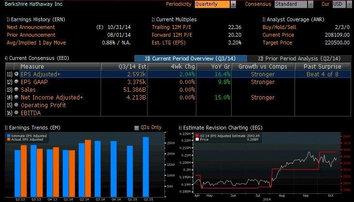Switch to Current Period Overview (Q3/14) tab
The height and width of the screenshot is (202, 354).
191,58
